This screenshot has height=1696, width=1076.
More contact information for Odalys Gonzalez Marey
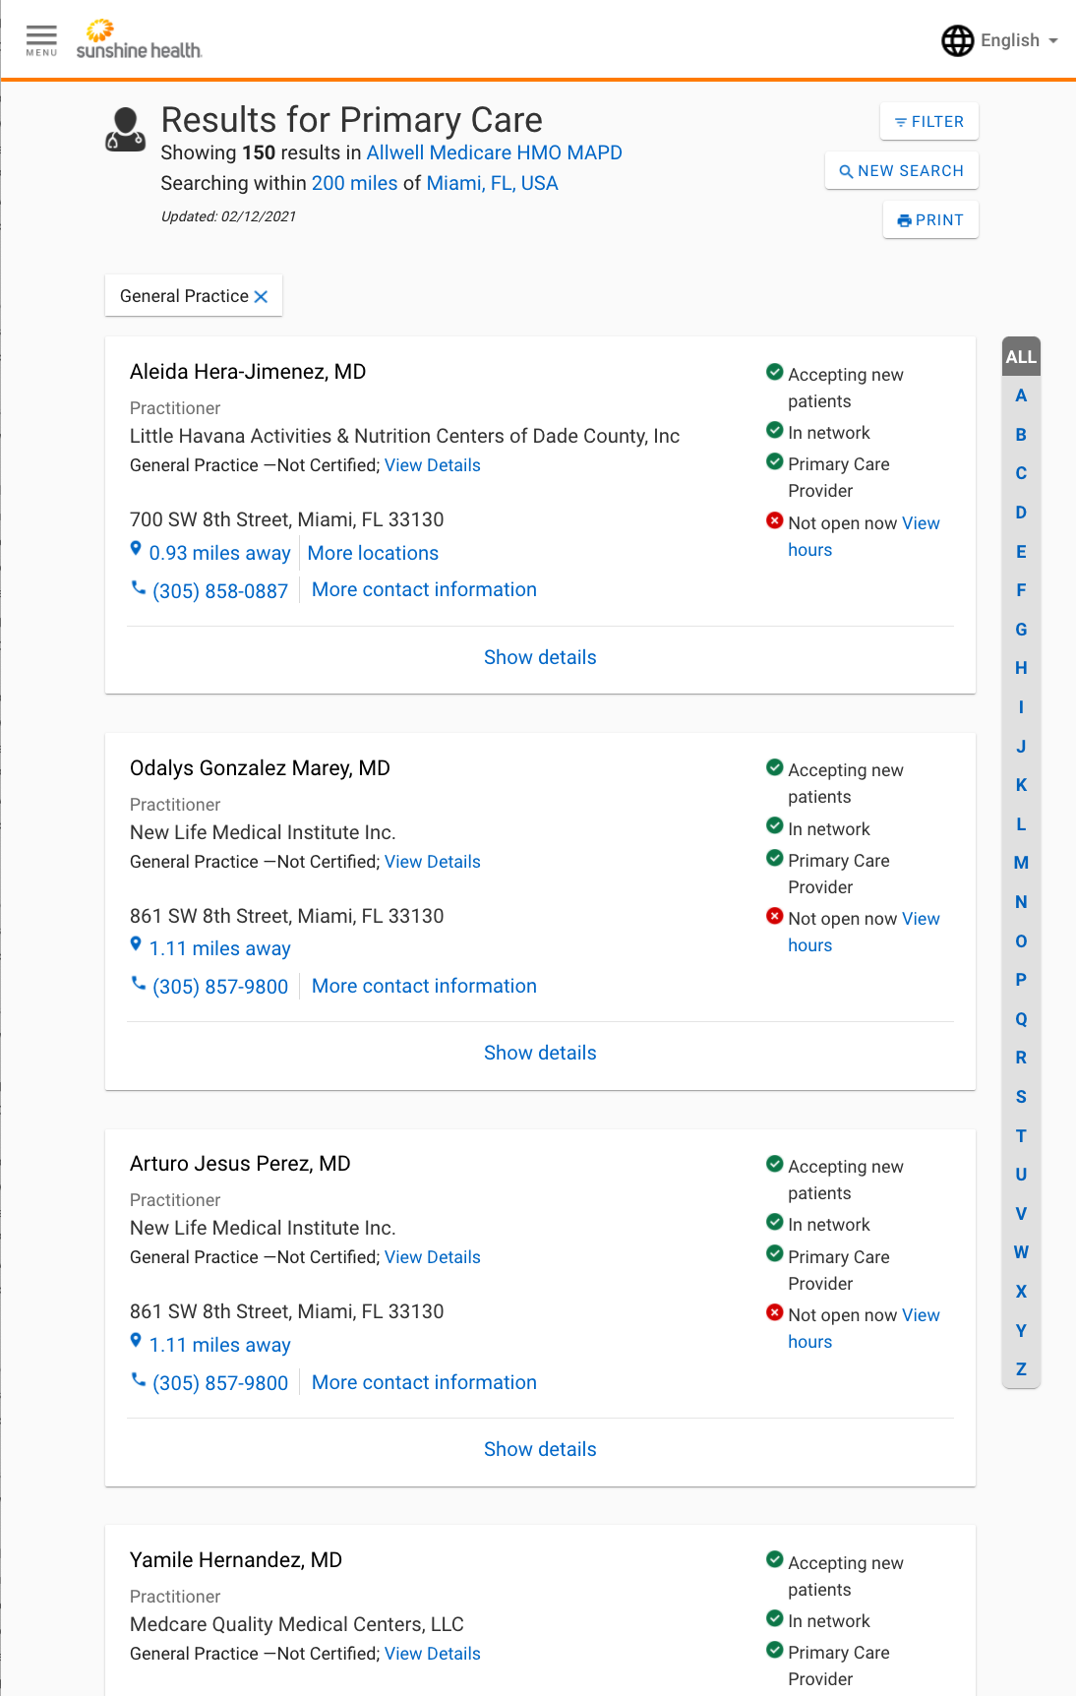point(425,986)
